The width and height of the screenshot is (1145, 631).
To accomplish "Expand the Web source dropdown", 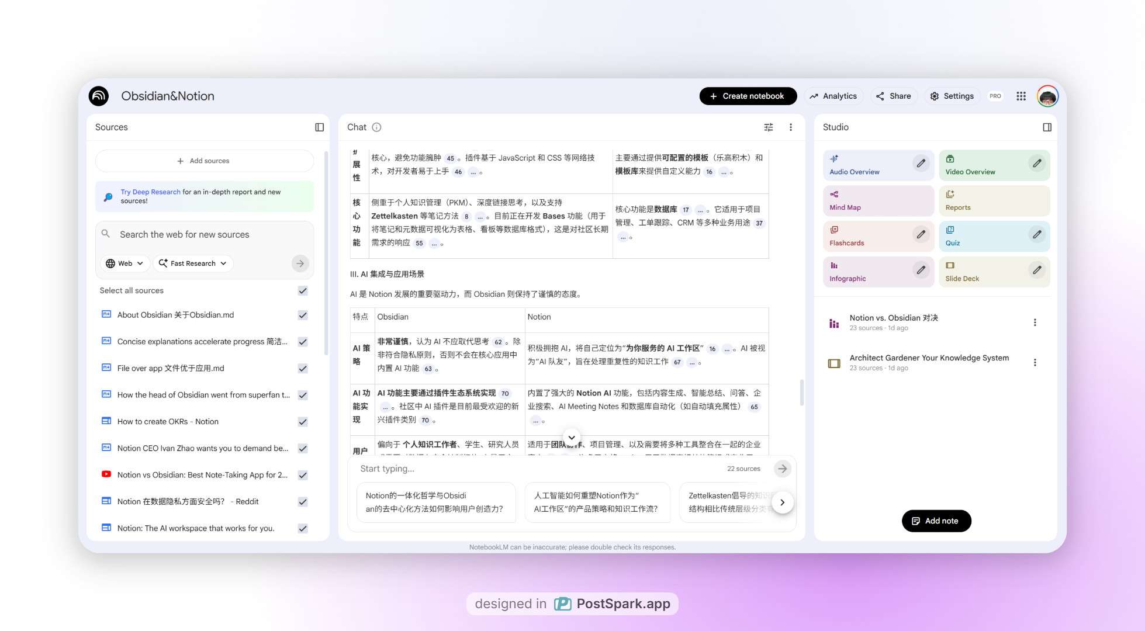I will tap(124, 264).
